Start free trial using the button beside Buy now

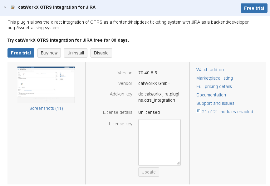tap(21, 53)
